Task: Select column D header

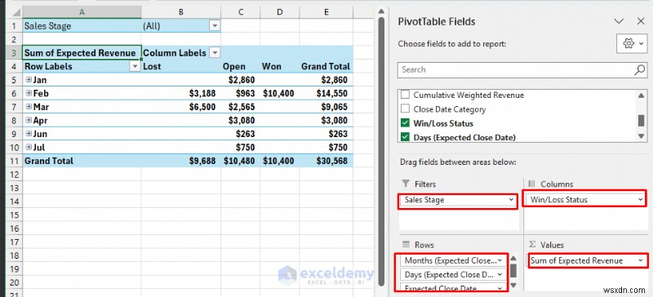Action: coord(279,12)
